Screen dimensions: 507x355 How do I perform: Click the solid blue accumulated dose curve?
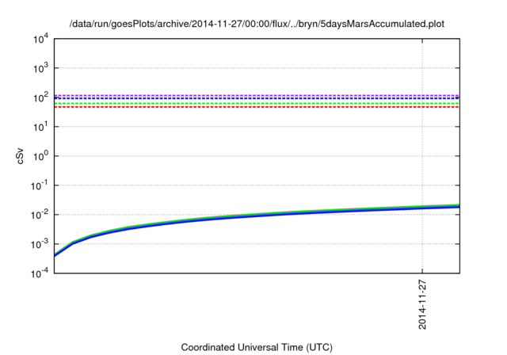[257, 217]
